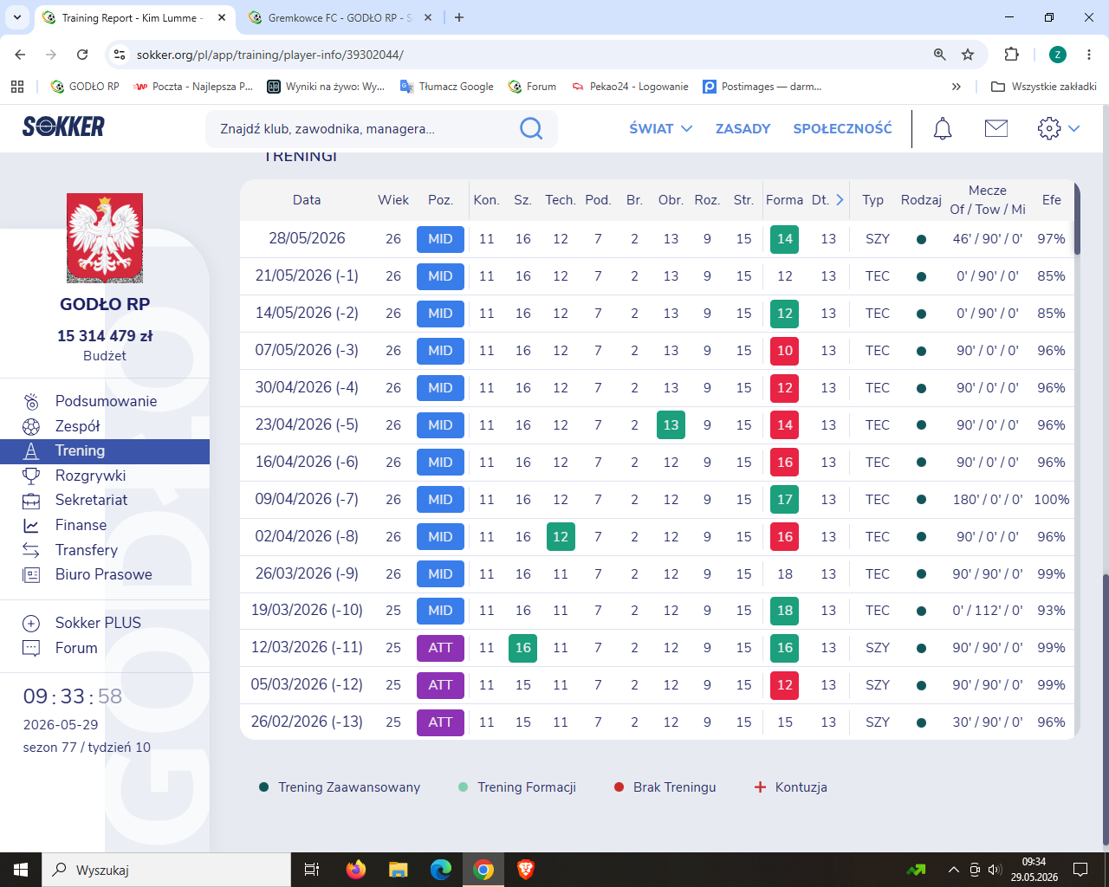1109x887 pixels.
Task: Show more bookmarks with double chevron
Action: tap(957, 87)
